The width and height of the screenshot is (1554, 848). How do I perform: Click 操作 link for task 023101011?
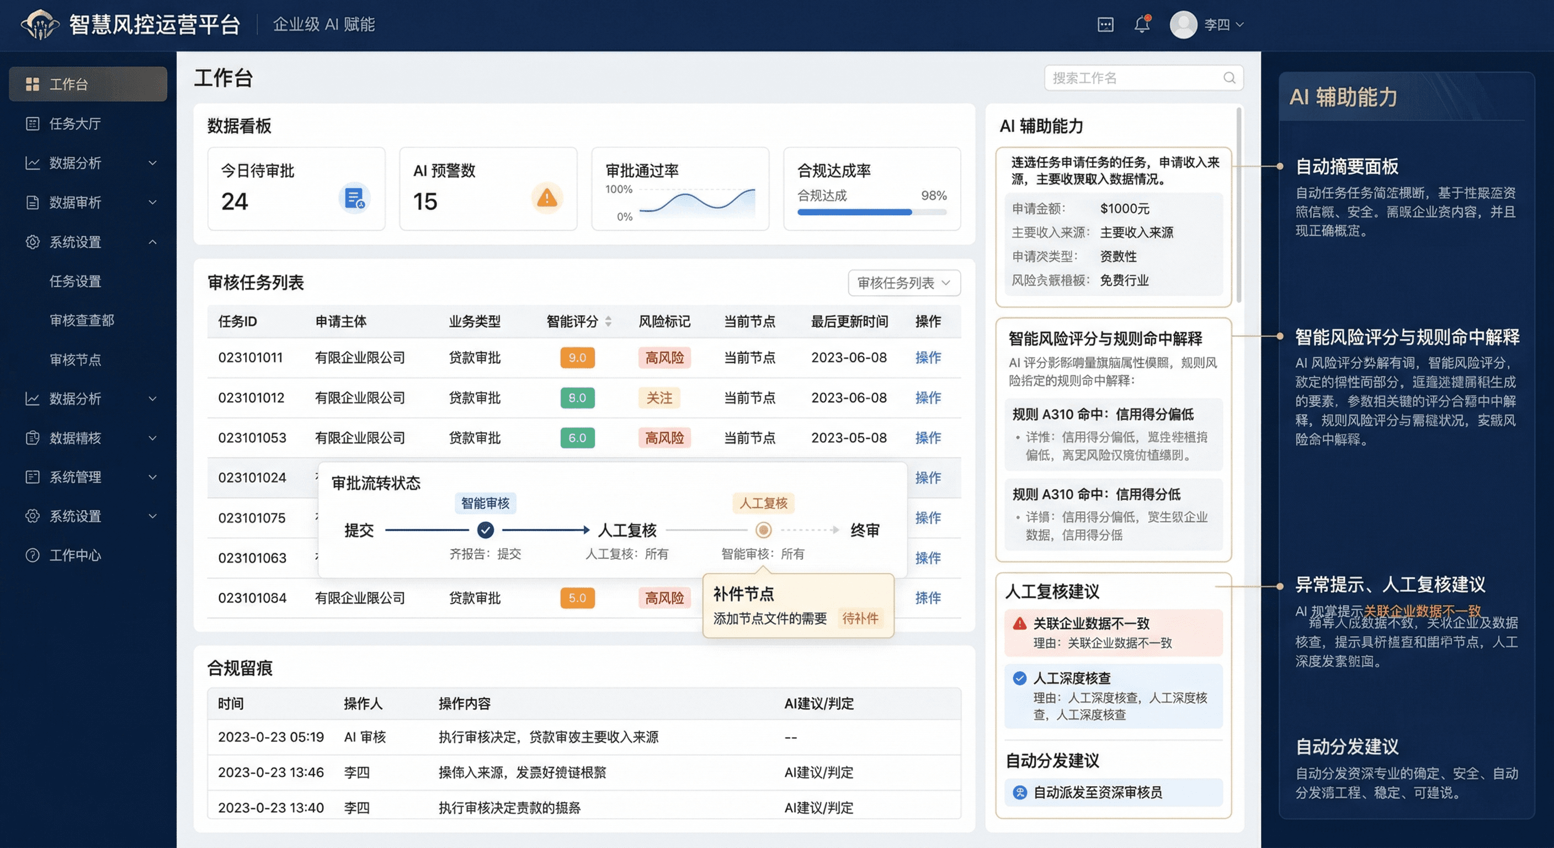[x=928, y=357]
